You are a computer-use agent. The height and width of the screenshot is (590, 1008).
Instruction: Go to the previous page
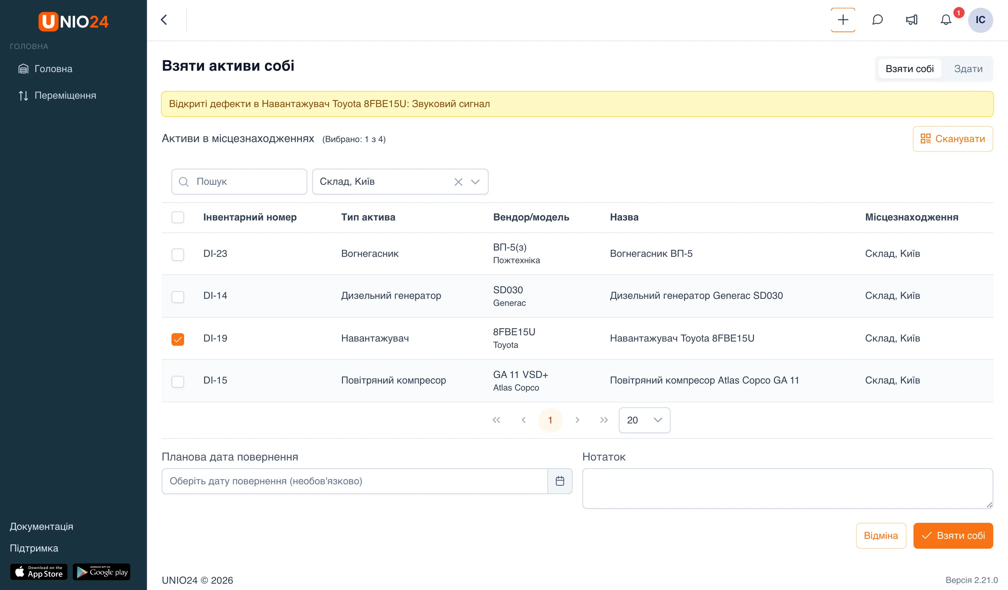coord(523,420)
